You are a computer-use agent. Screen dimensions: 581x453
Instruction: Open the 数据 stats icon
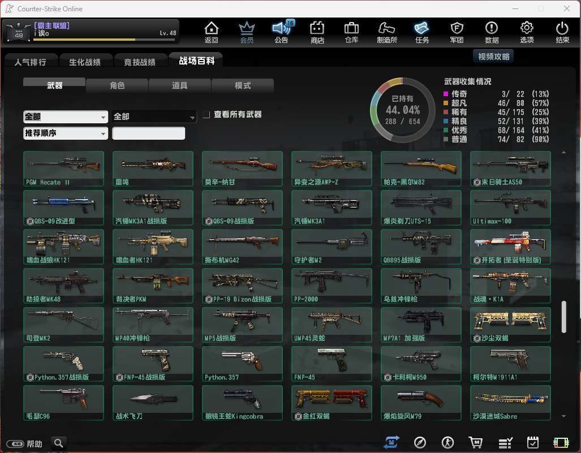click(492, 32)
